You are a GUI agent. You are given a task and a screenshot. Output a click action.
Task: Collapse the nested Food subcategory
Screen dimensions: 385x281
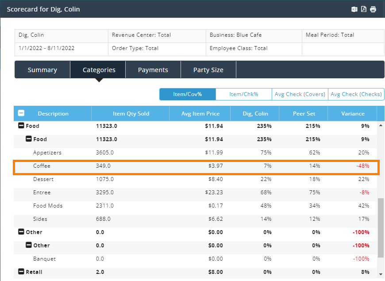29,139
